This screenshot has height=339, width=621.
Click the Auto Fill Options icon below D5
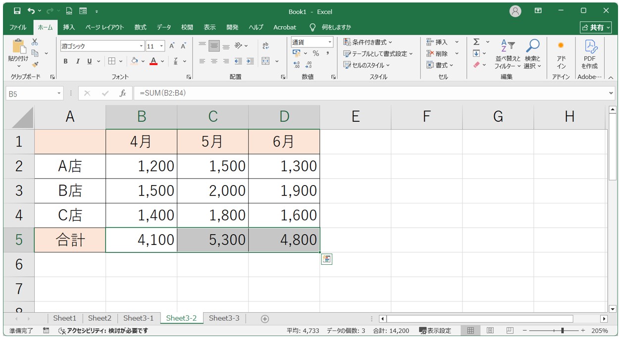[x=326, y=259]
